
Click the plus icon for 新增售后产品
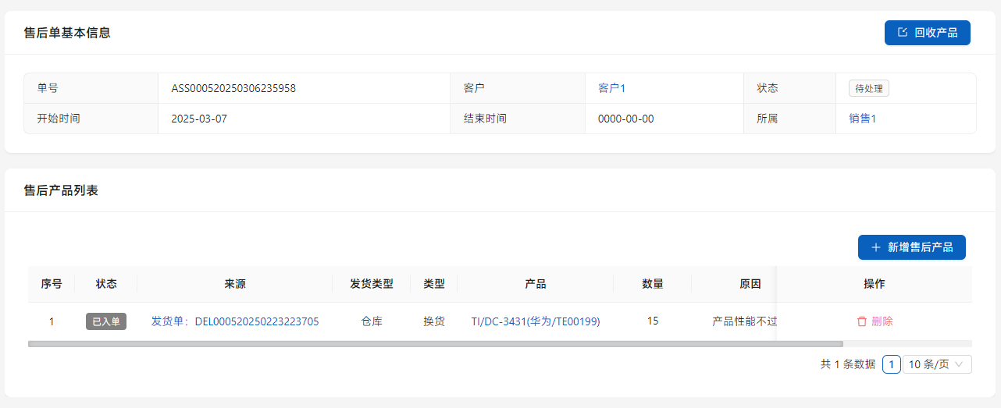tap(875, 247)
